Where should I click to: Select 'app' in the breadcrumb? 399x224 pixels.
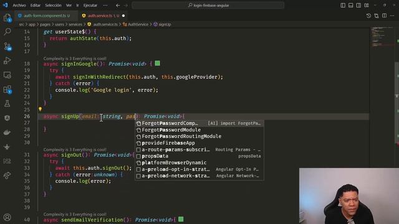(x=32, y=24)
